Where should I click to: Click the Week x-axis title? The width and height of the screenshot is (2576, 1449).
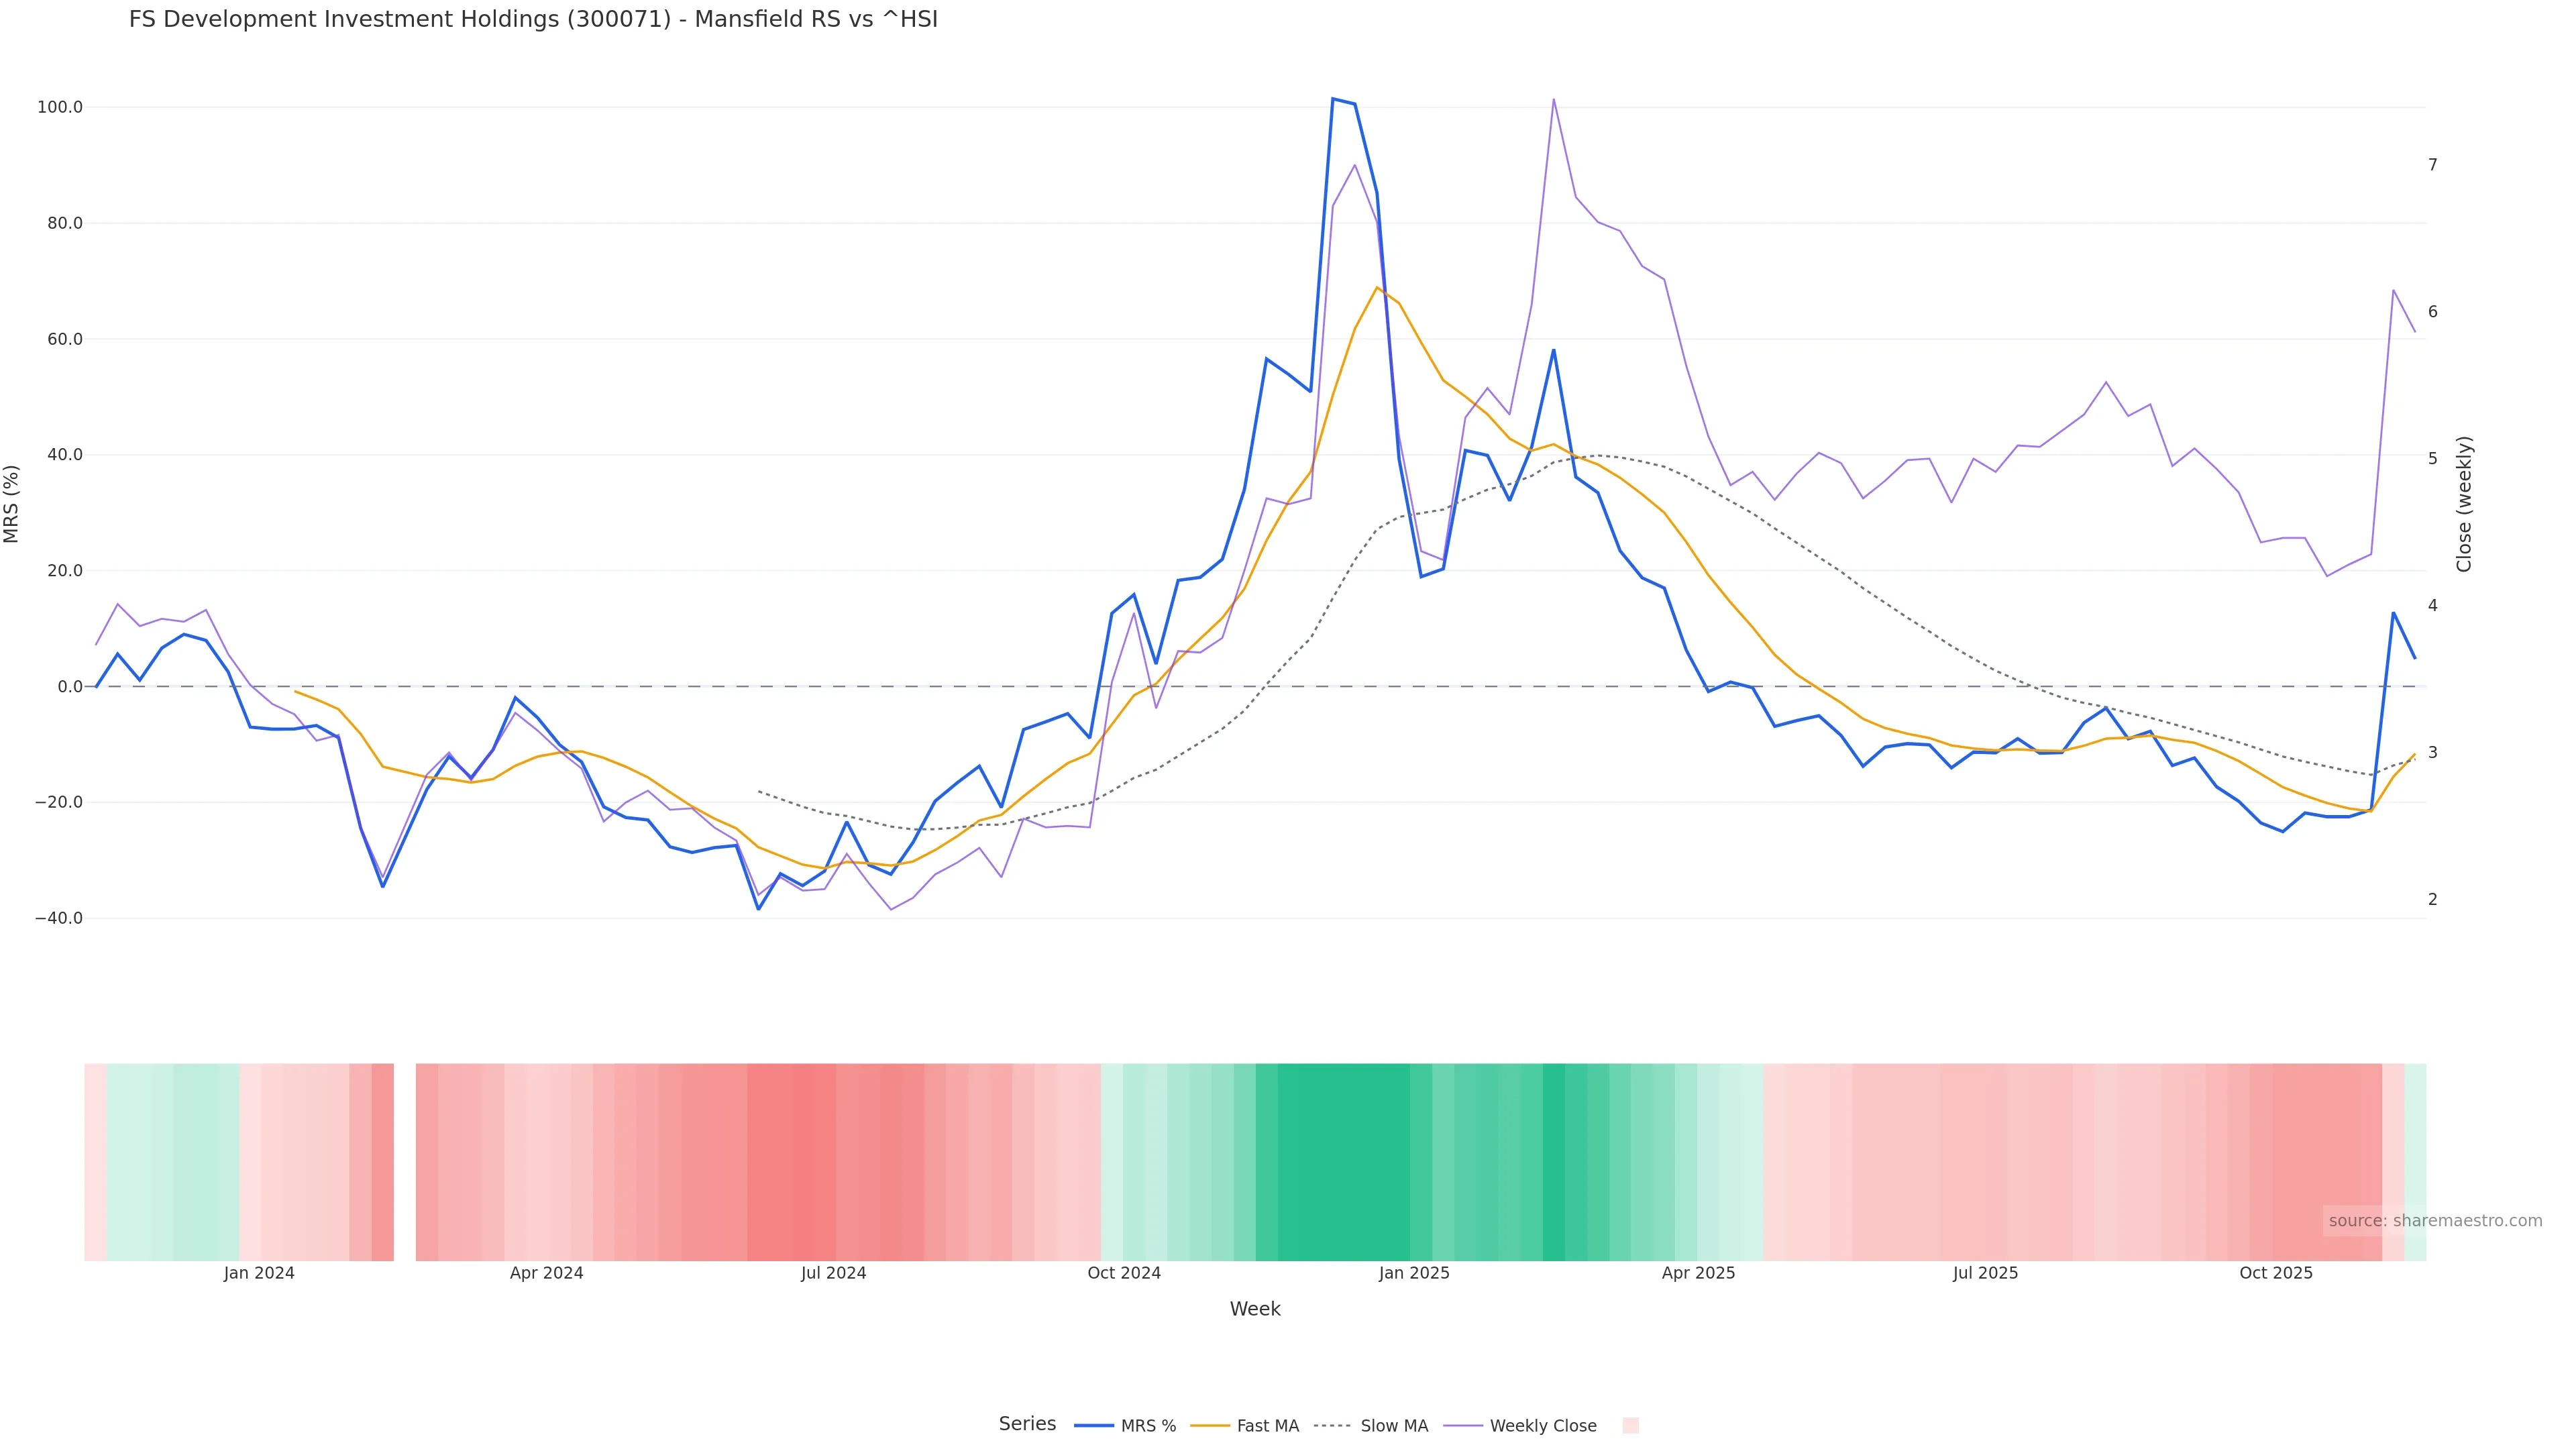click(1255, 1309)
